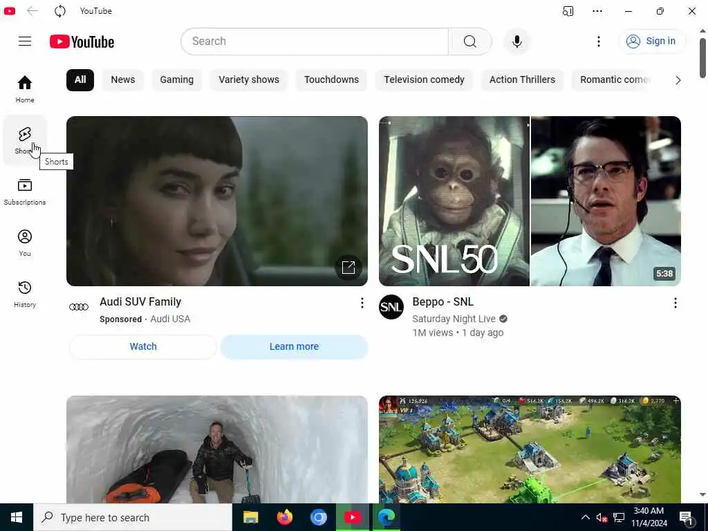Select the All filter chip

click(x=80, y=80)
